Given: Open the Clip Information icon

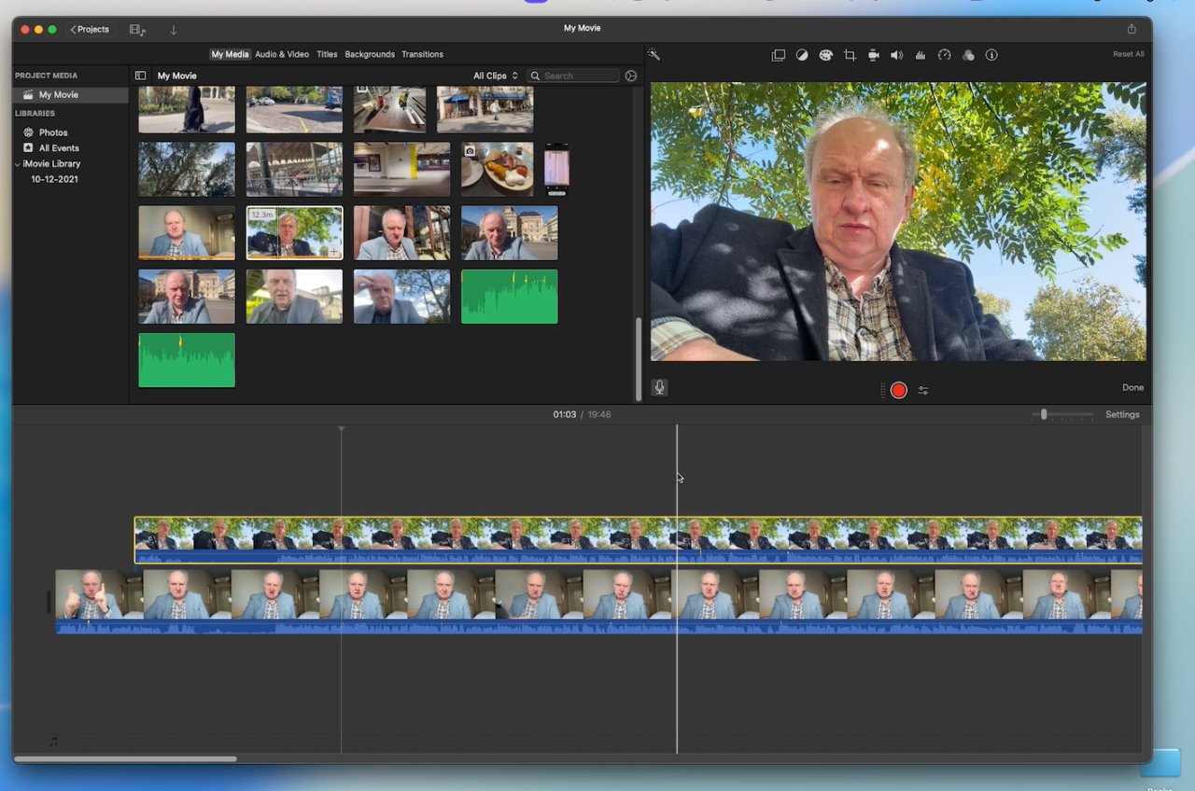Looking at the screenshot, I should coord(991,55).
